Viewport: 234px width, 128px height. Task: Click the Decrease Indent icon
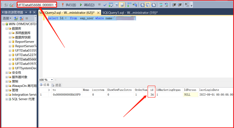coord(174,5)
